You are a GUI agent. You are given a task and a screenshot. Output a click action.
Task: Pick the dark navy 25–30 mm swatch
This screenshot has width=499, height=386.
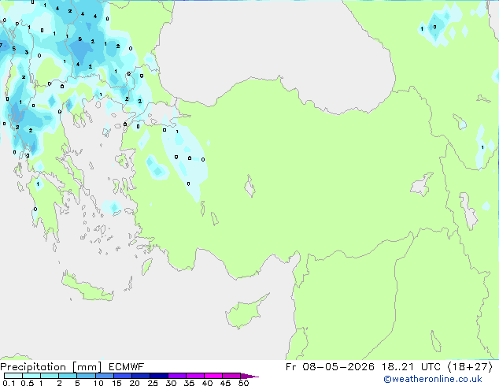(x=159, y=376)
